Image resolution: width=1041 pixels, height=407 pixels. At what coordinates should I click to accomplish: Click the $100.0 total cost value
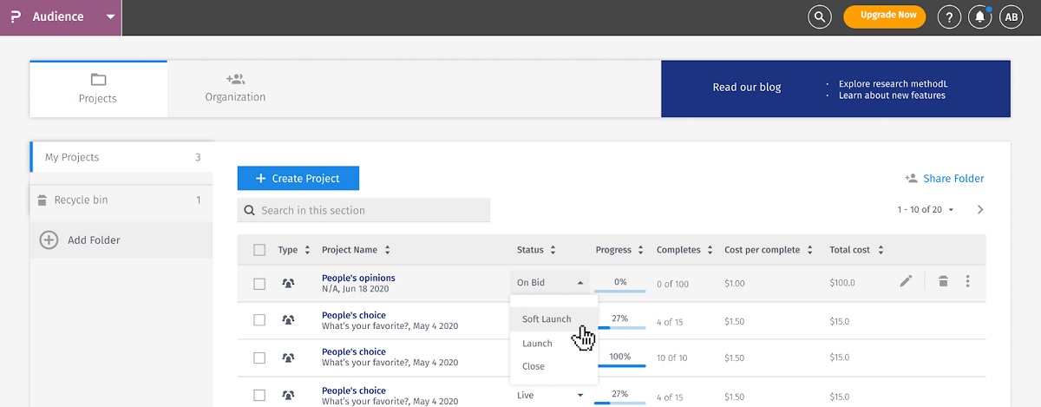841,283
